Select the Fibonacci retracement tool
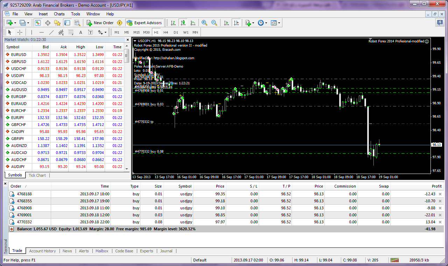The height and width of the screenshot is (266, 448). (71, 32)
